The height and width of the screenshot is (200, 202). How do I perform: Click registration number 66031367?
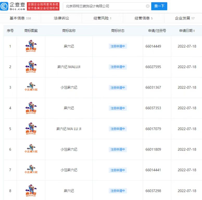(x=153, y=87)
